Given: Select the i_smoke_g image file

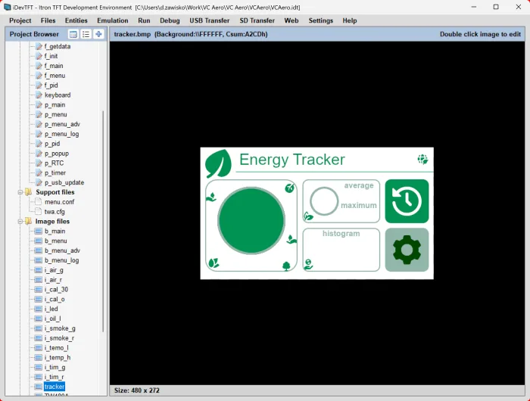Looking at the screenshot, I should (60, 328).
